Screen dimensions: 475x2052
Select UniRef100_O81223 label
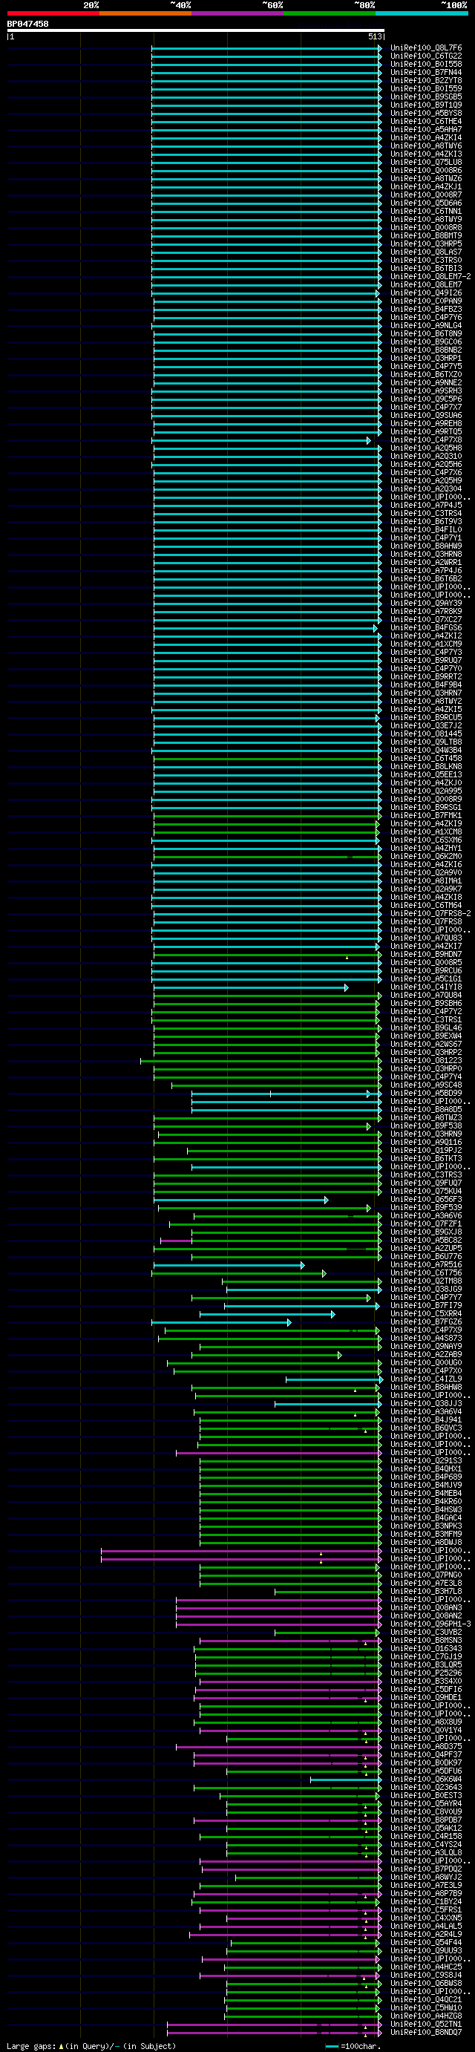425,1060
